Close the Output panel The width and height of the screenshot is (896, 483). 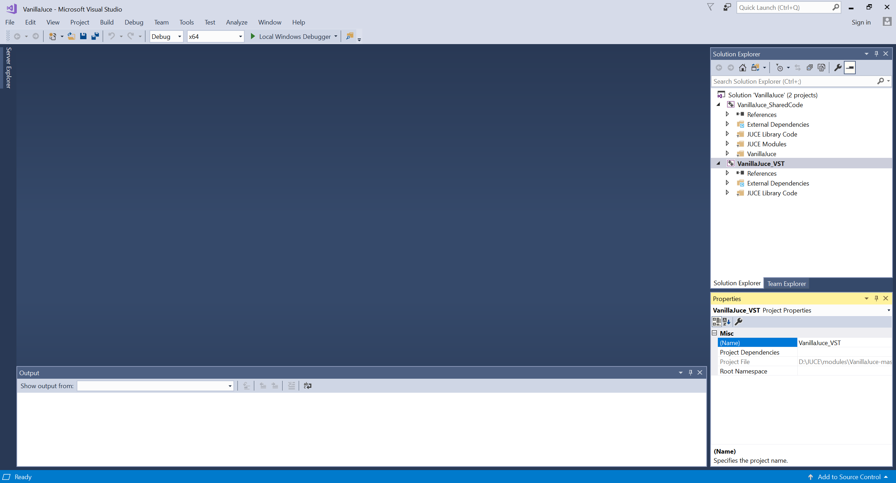click(700, 372)
